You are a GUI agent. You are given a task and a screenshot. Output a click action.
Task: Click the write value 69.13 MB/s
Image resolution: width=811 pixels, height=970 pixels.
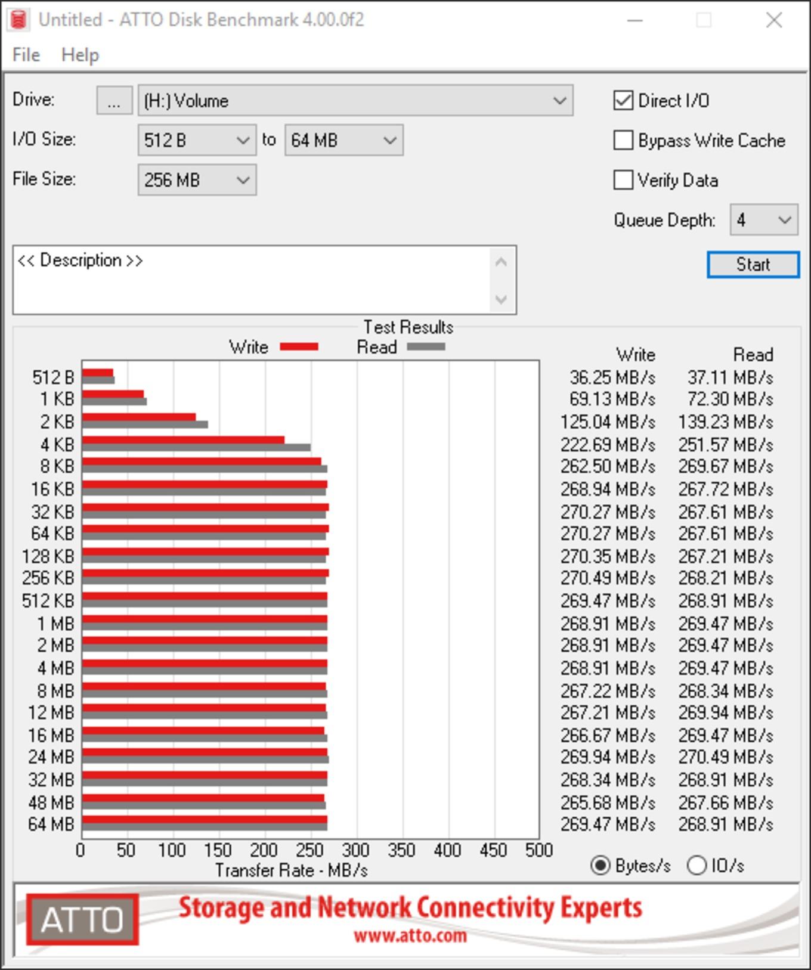pyautogui.click(x=612, y=399)
